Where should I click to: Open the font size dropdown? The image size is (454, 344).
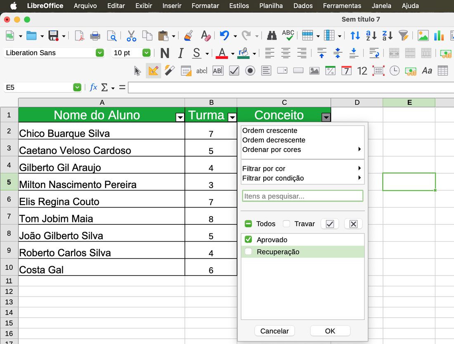click(146, 53)
